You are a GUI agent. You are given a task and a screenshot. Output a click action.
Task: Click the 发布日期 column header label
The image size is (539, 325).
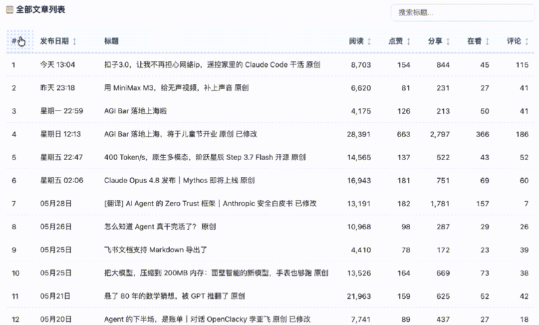coord(54,41)
